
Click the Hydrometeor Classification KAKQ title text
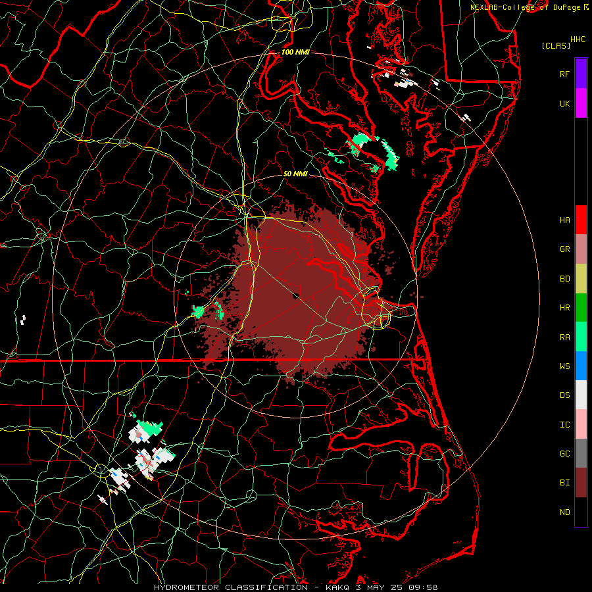tap(295, 587)
